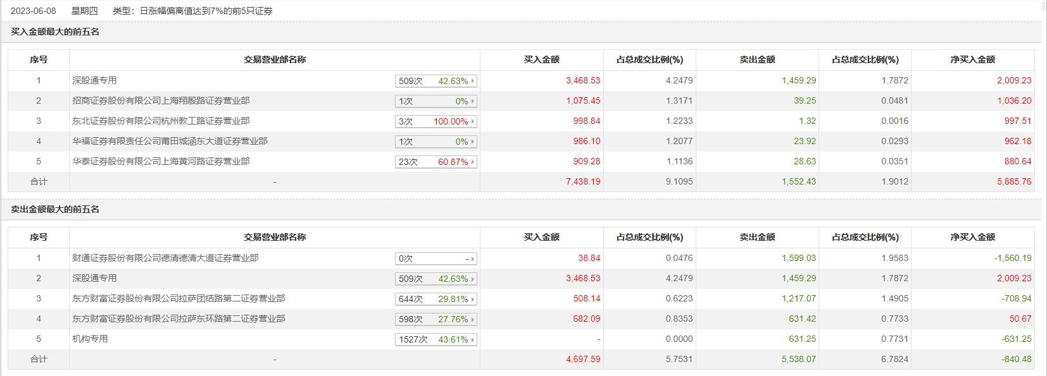Open the 1次 0% box for 招商证券 row

click(x=436, y=101)
